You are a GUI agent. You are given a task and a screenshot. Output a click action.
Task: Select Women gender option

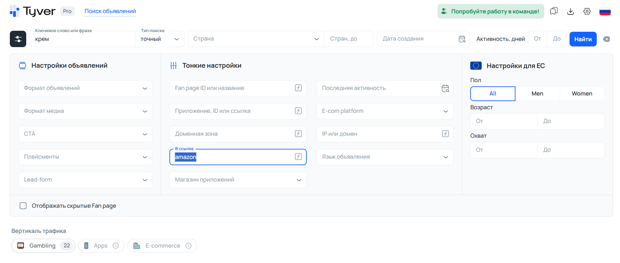pos(582,94)
